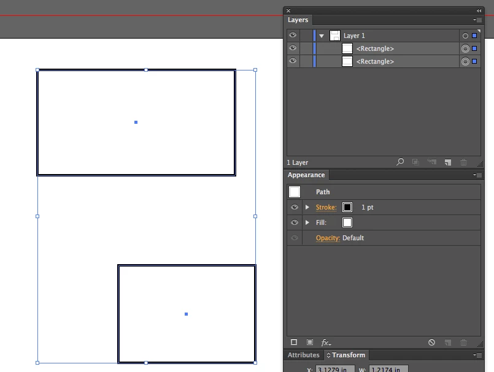
Task: Click top-right bounding box handle
Action: [x=255, y=70]
